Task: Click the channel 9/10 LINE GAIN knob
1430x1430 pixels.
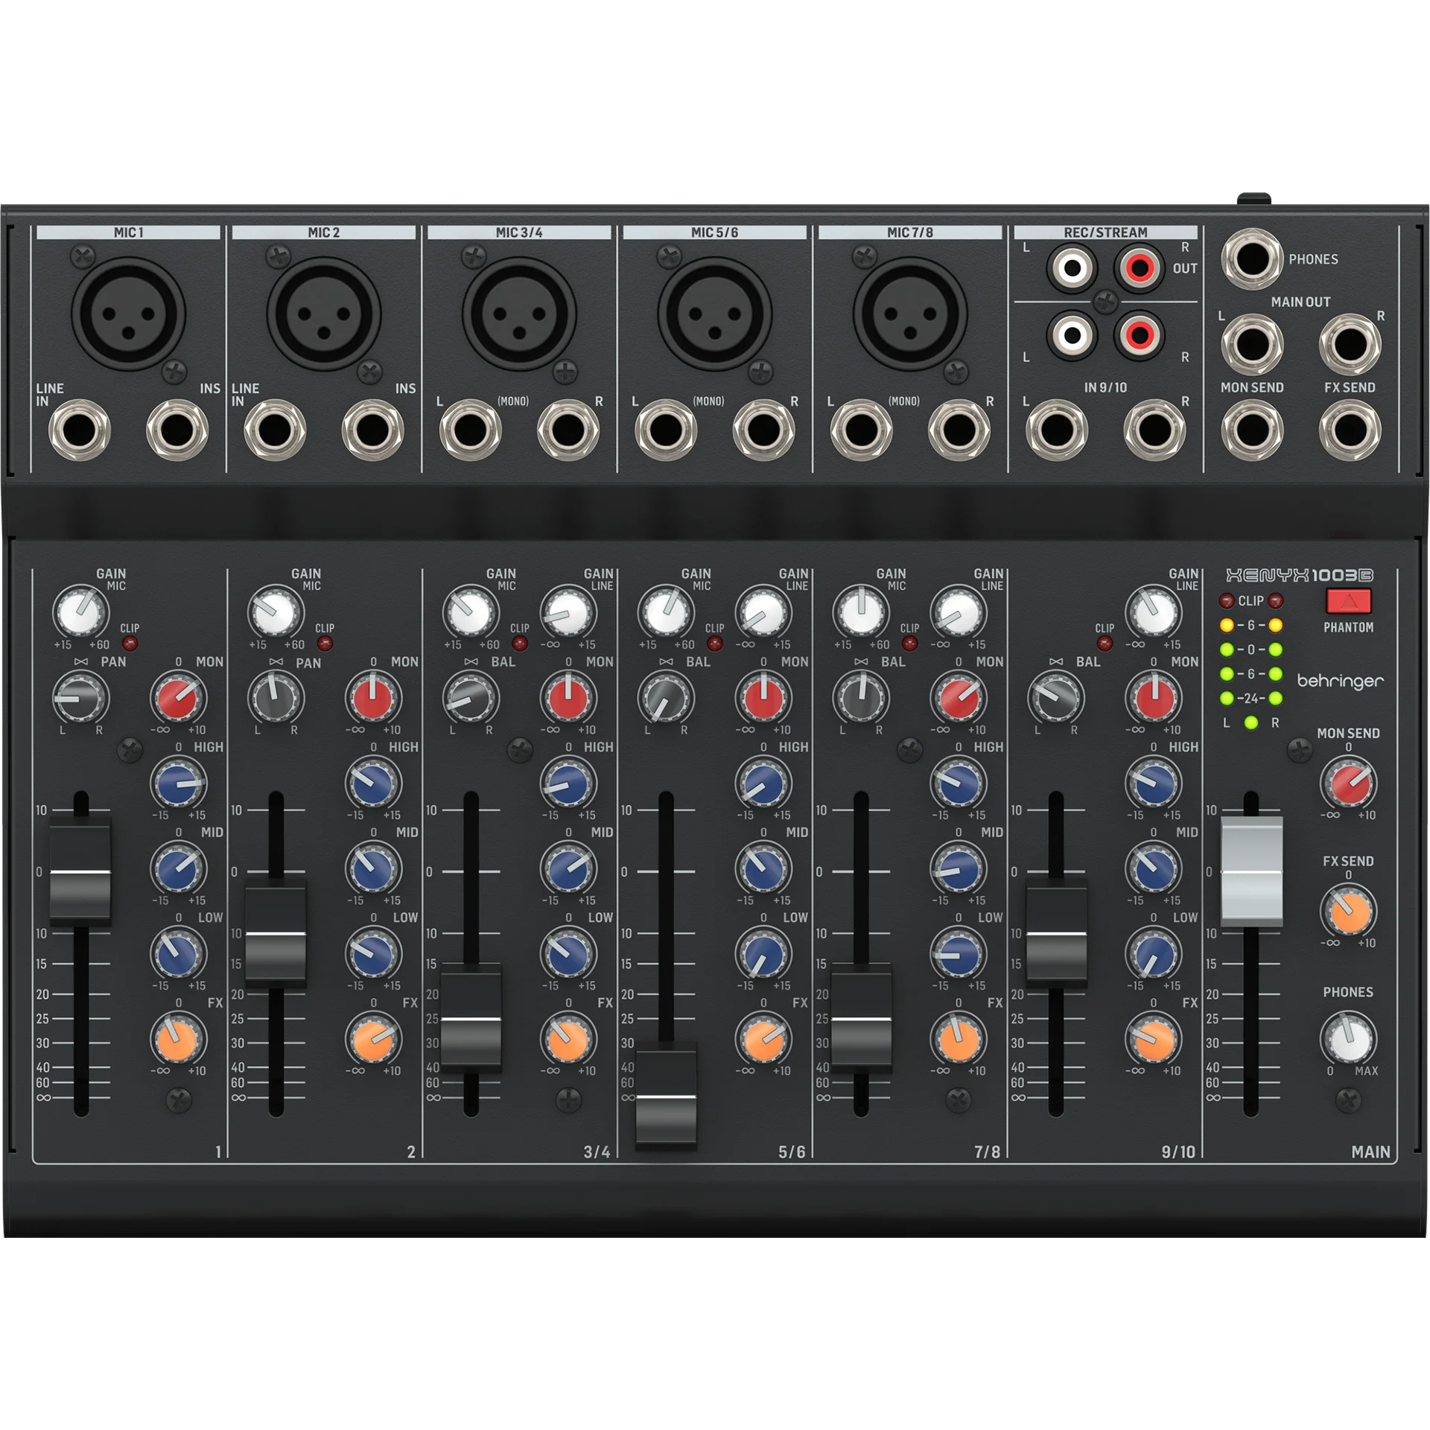Action: (x=1154, y=613)
